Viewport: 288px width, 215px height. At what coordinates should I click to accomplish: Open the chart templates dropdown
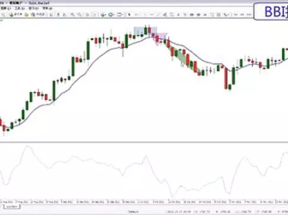[120, 15]
